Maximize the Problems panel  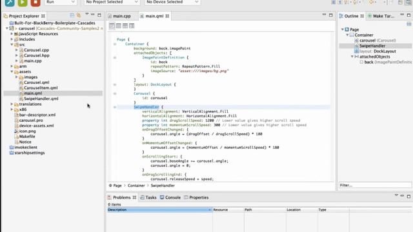coord(408,197)
